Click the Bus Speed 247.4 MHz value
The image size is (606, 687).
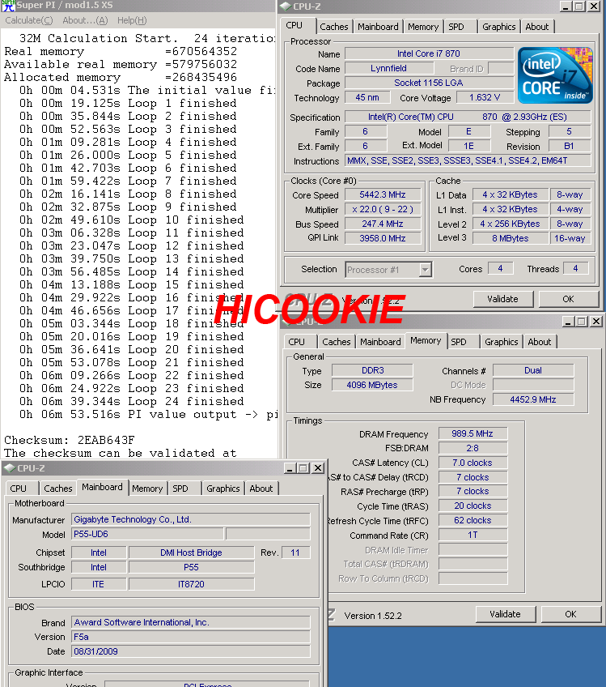383,224
